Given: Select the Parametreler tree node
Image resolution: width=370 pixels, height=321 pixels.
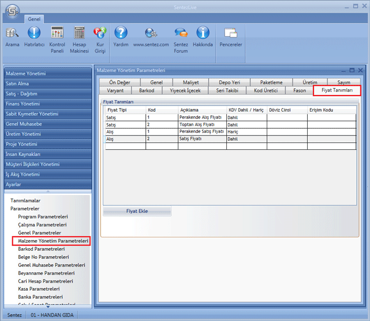Looking at the screenshot, I should coord(25,209).
